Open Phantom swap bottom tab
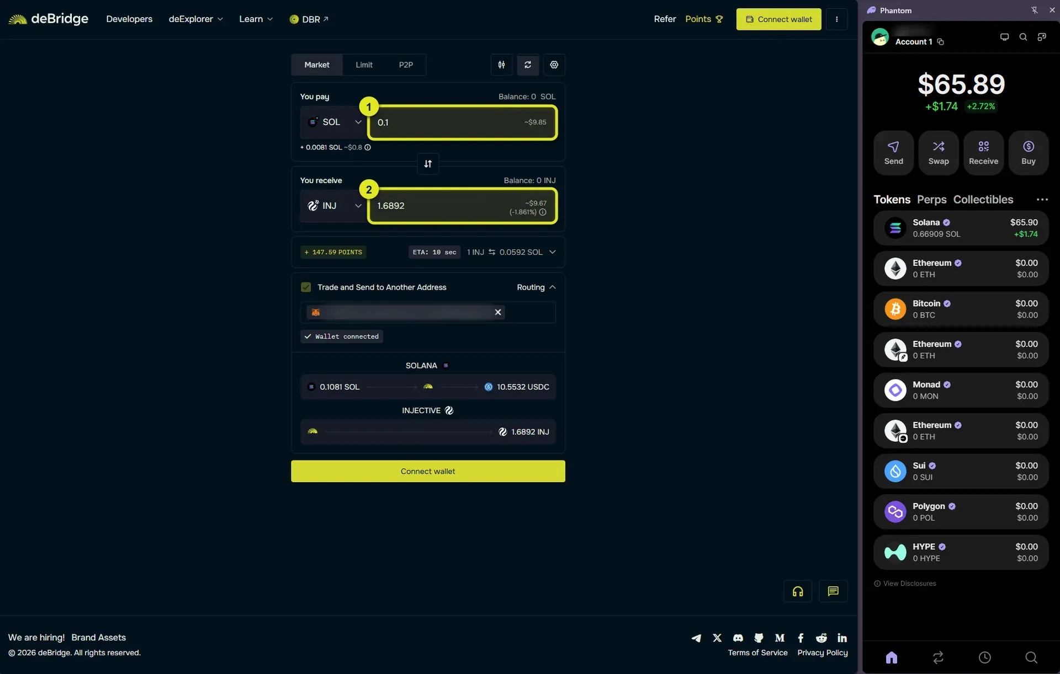 pyautogui.click(x=938, y=657)
